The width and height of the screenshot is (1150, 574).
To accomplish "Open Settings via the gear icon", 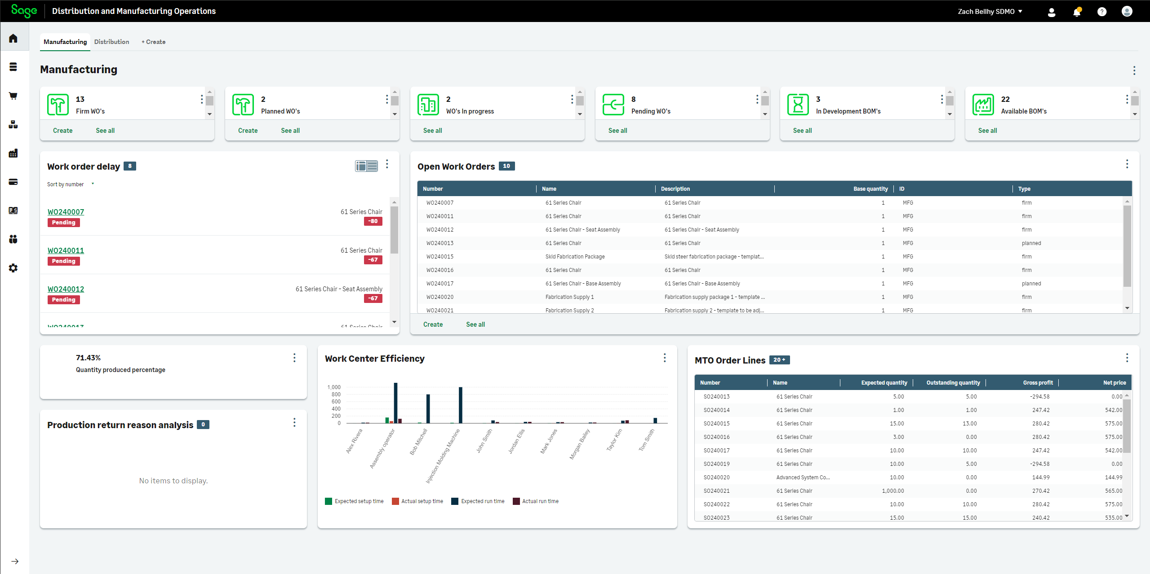I will tap(13, 268).
